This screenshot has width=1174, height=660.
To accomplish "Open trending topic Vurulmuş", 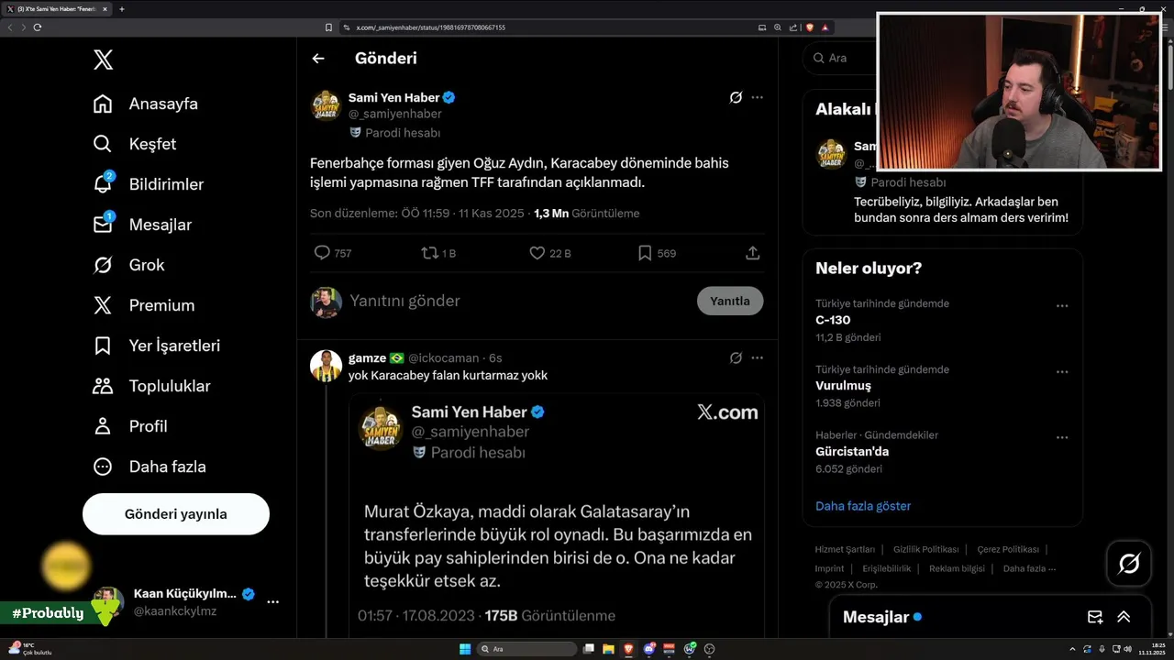I will point(843,386).
